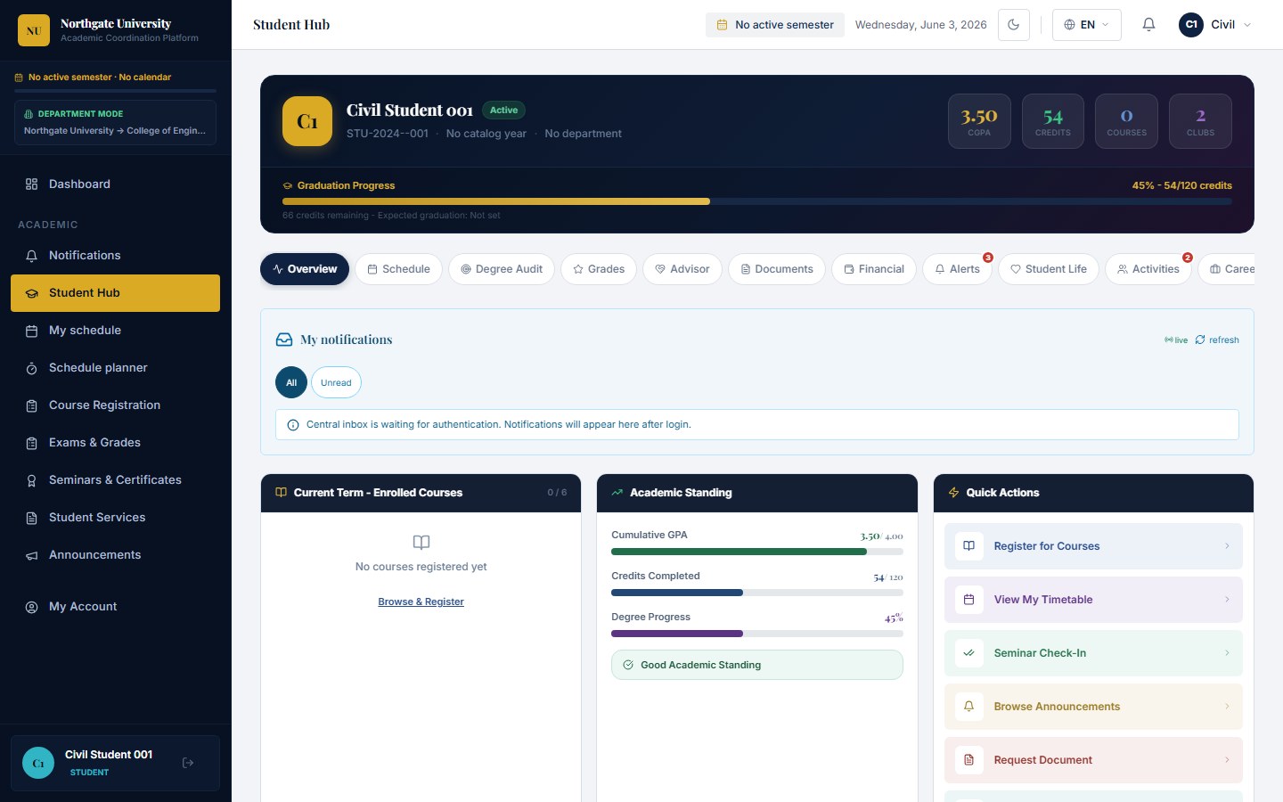
Task: Click Request Document quick action
Action: [x=1093, y=760]
